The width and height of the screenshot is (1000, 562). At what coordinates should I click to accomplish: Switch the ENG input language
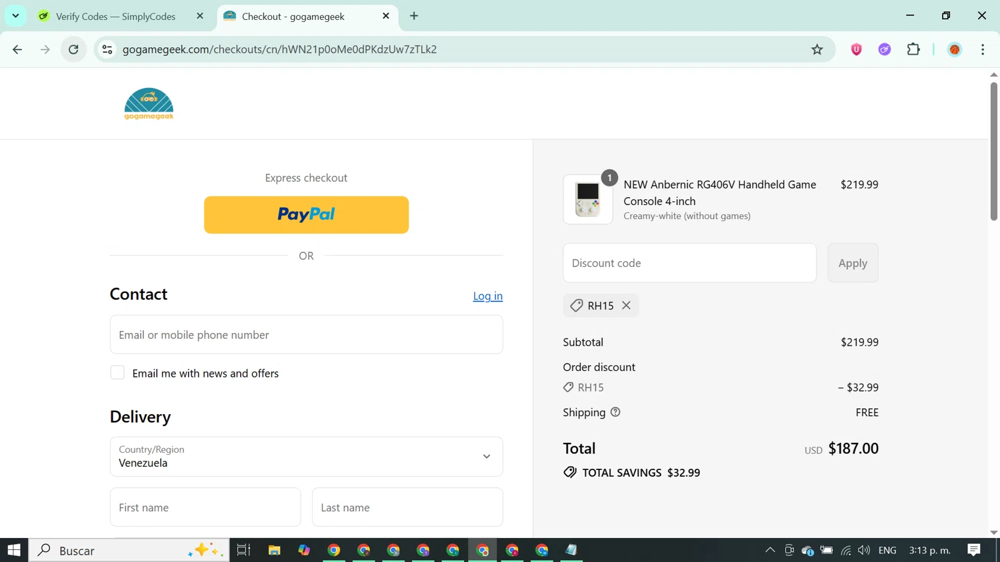click(x=887, y=550)
